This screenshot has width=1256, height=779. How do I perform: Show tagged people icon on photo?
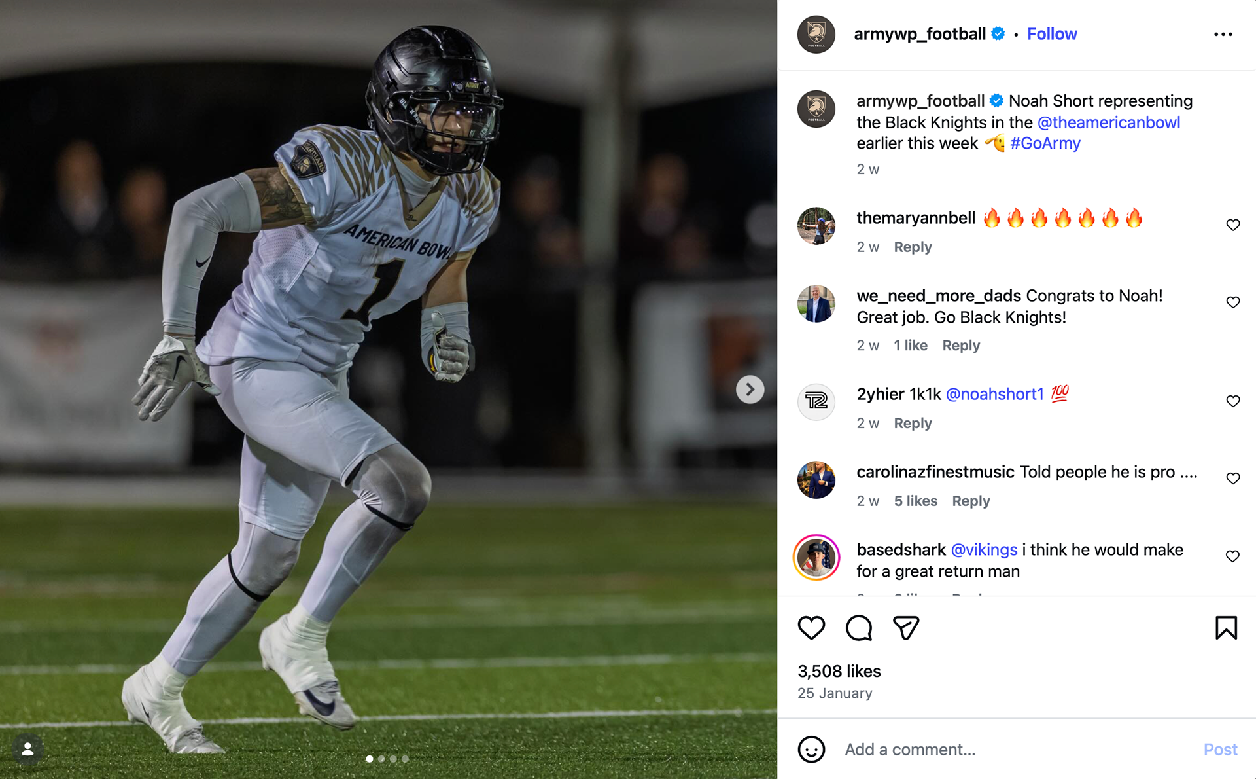pos(27,750)
